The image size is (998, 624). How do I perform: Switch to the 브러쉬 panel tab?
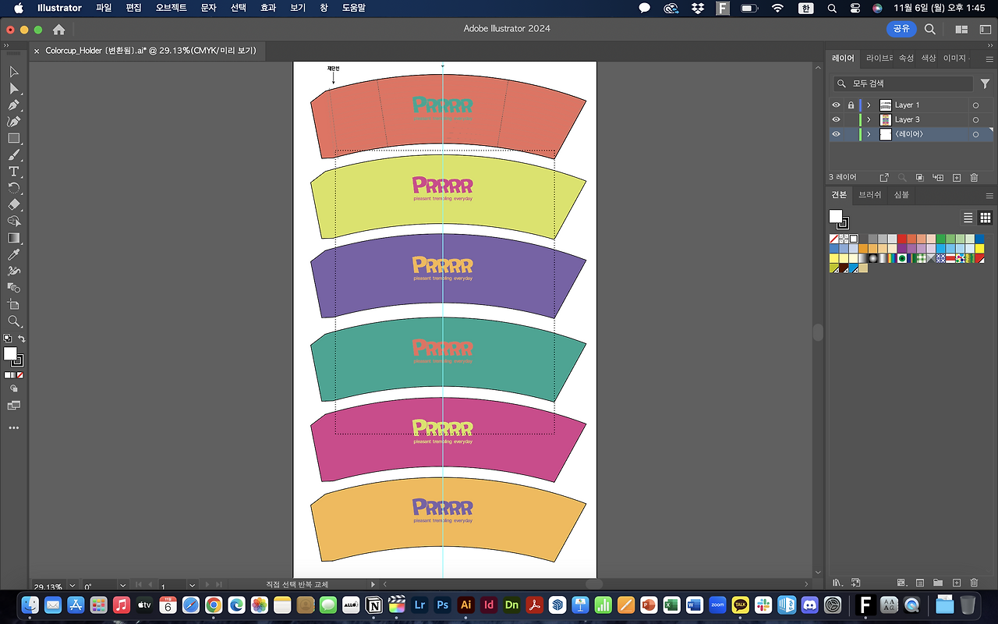coord(870,195)
